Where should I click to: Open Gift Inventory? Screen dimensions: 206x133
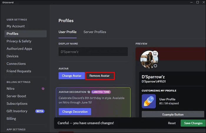(17, 111)
